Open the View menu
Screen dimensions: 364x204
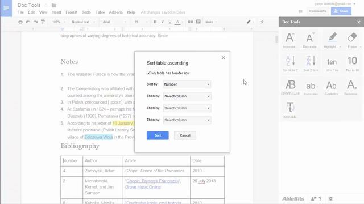(43, 12)
